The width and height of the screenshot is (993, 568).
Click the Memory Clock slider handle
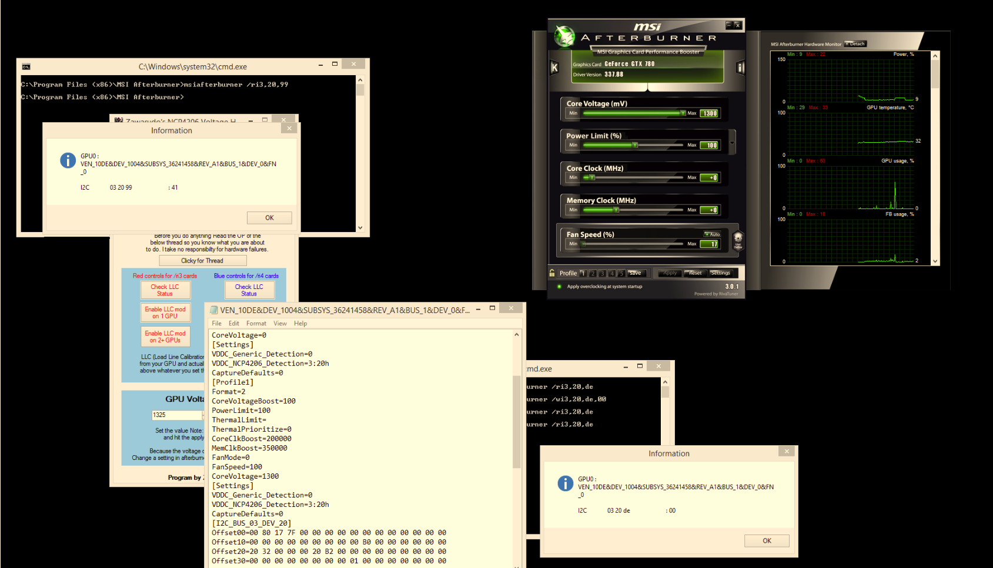[x=616, y=210]
